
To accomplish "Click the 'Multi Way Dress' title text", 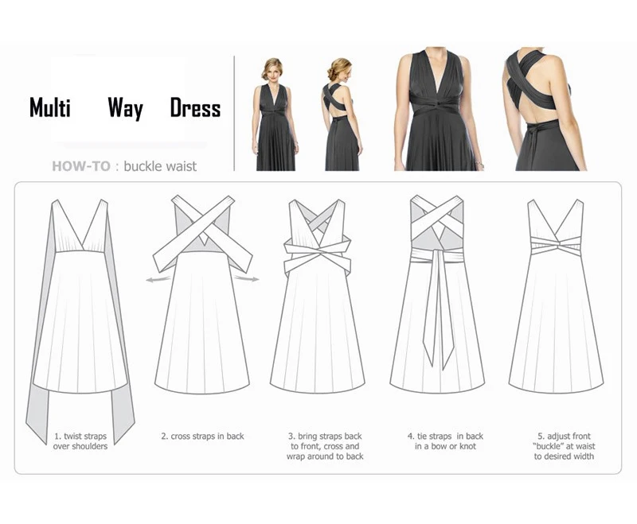I will pos(125,108).
